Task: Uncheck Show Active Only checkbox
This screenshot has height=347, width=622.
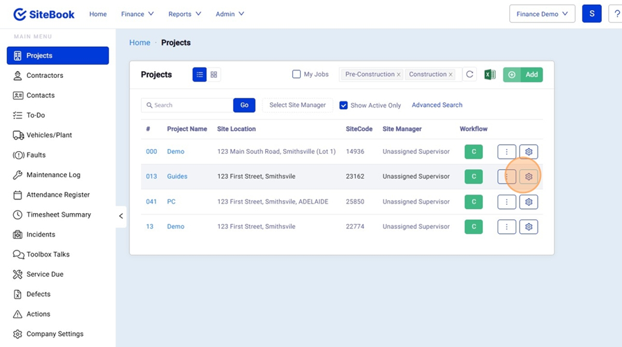Action: (x=343, y=106)
